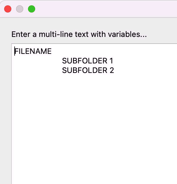Screen dimensions: 177x184
Task: Click on the SUBFOLDER 2 text line
Action: [x=88, y=70]
